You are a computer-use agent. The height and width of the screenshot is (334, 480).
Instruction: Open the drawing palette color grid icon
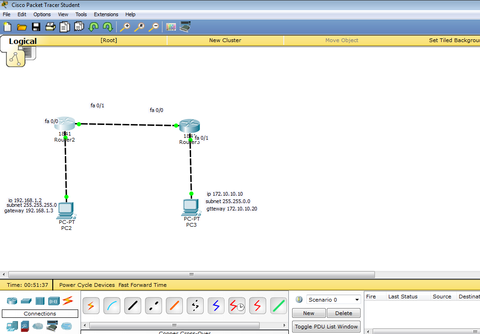[171, 27]
